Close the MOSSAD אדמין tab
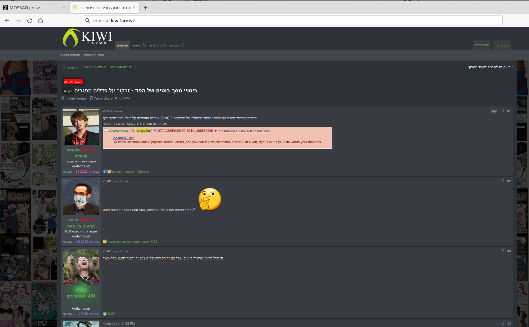This screenshot has height=327, width=529. point(64,7)
